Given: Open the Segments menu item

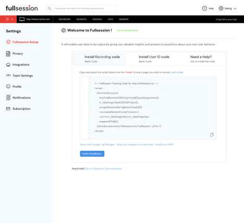Looking at the screenshot, I should [x=81, y=19].
